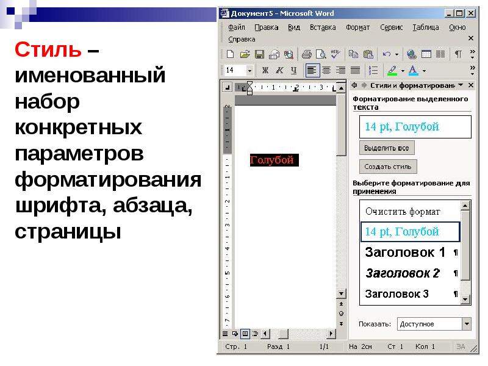Viewport: 488px width, 366px height.
Task: Click the New blank document icon
Action: click(230, 54)
